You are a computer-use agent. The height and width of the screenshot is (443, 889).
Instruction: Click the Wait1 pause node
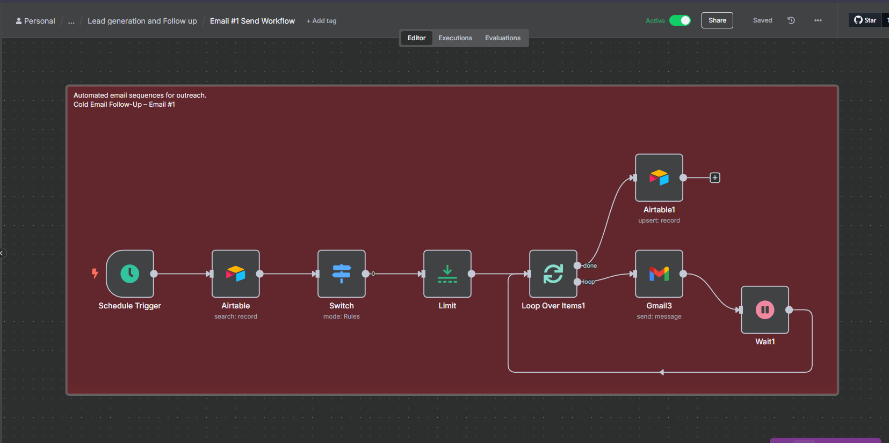pyautogui.click(x=765, y=309)
